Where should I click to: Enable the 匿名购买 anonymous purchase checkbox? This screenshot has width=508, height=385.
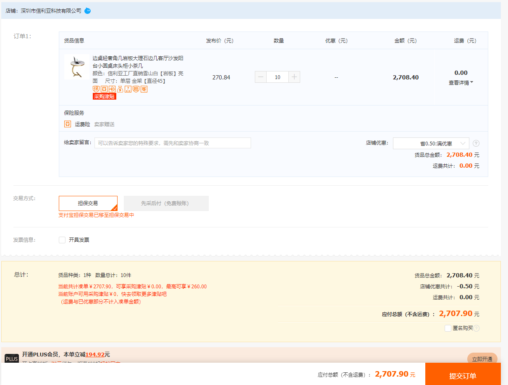(x=448, y=328)
